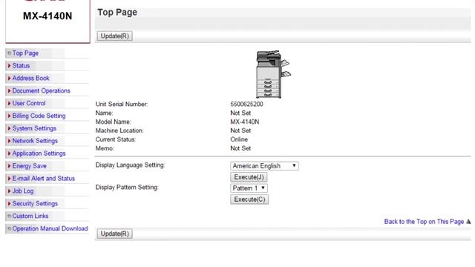This screenshot has height=267, width=475.
Task: Open Billing Code Setting
Action: (39, 116)
